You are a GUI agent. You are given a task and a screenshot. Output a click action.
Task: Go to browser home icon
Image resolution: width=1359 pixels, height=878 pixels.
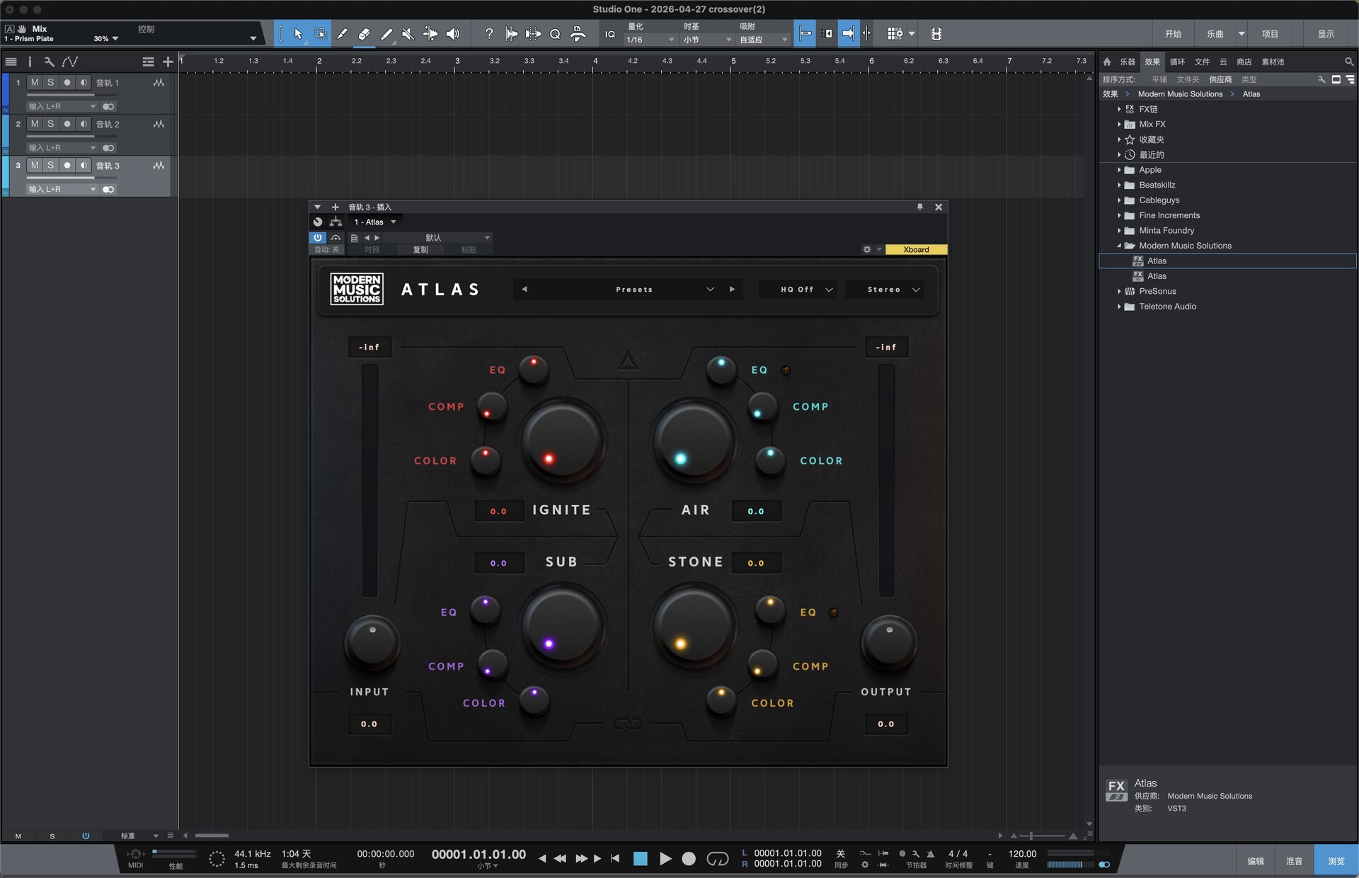1107,62
